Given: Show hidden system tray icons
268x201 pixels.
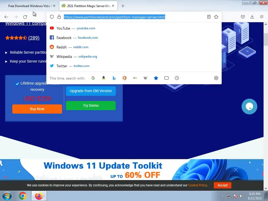Looking at the screenshot, I should click(222, 196).
